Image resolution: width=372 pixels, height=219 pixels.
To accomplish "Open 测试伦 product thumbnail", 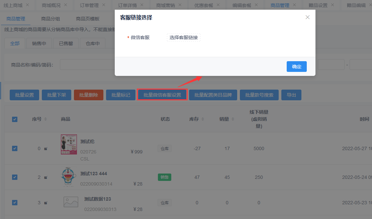I will click(x=69, y=144).
